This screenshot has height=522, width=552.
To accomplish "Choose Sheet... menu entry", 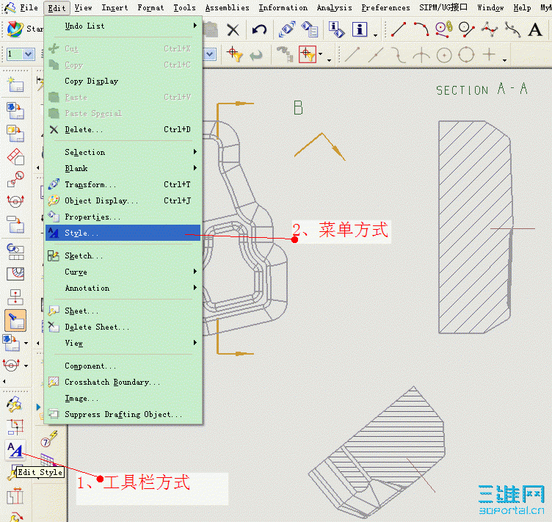I will click(x=123, y=311).
